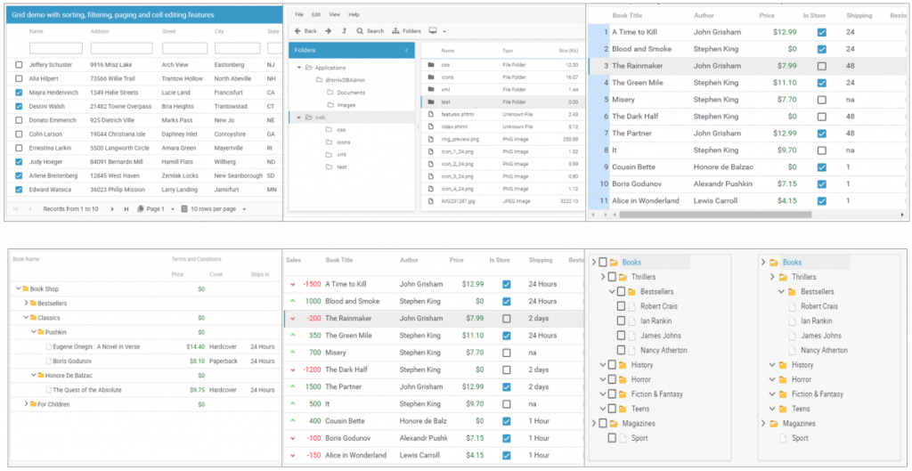Toggle History chevron in tree without checkboxes
The width and height of the screenshot is (912, 471).
(772, 364)
